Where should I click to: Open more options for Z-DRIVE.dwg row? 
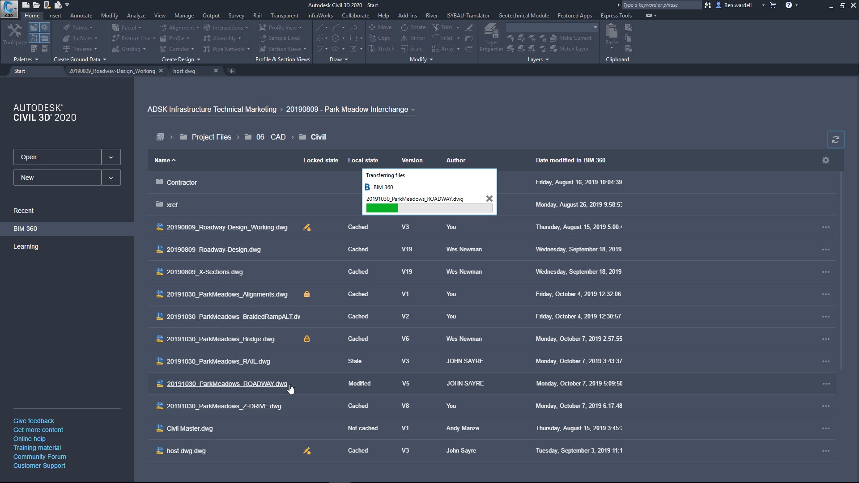coord(826,406)
